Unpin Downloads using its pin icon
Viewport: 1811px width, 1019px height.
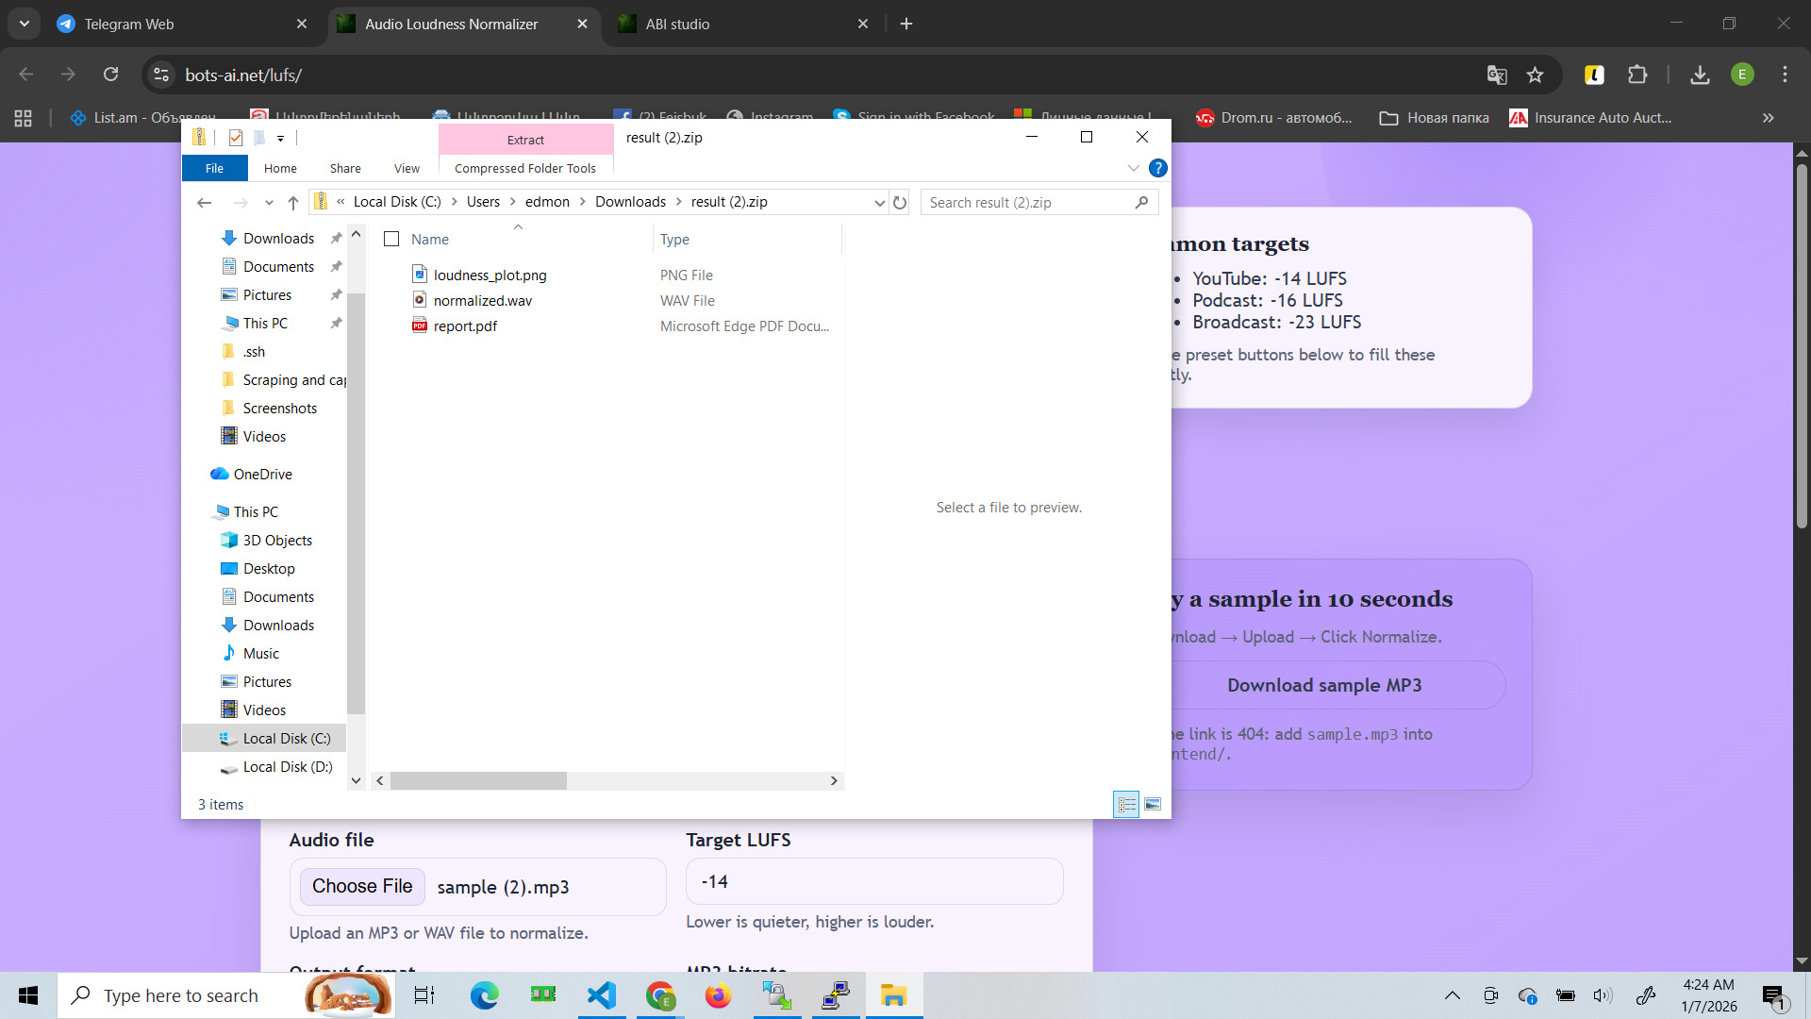(x=337, y=238)
